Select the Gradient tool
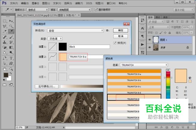Screen dimensions: 196x130 point(11,48)
